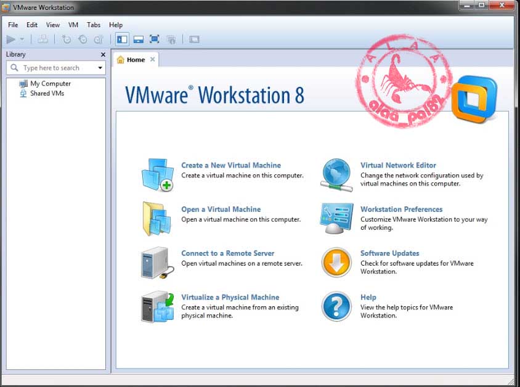Viewport: 520px width, 387px height.
Task: Click the Send Ctrl+Alt+Del toolbar icon
Action: pyautogui.click(x=43, y=39)
